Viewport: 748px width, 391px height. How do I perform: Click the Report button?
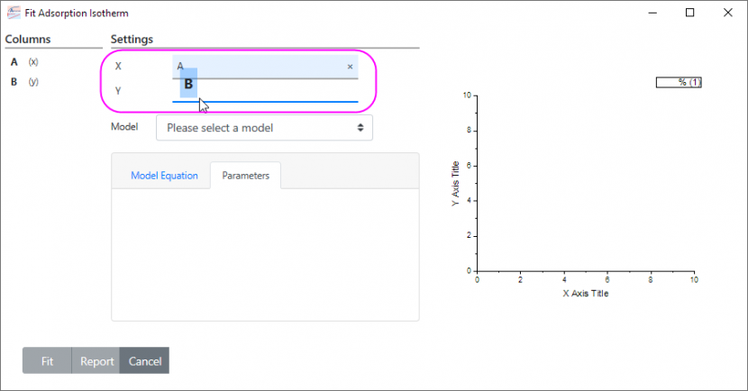[96, 361]
